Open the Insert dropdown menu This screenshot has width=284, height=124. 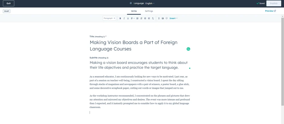click(x=174, y=18)
